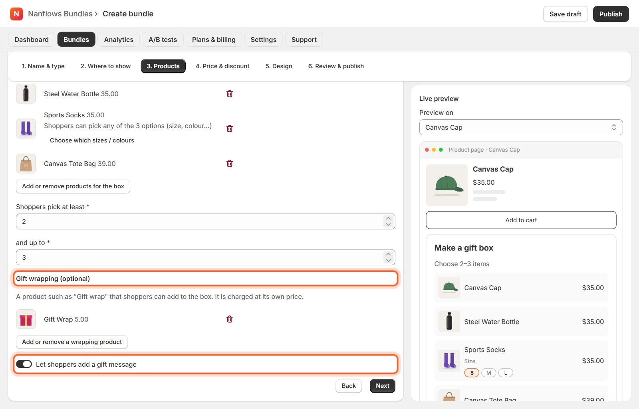Open the Preview on Canvas Cap dropdown
639x409 pixels.
(x=521, y=127)
